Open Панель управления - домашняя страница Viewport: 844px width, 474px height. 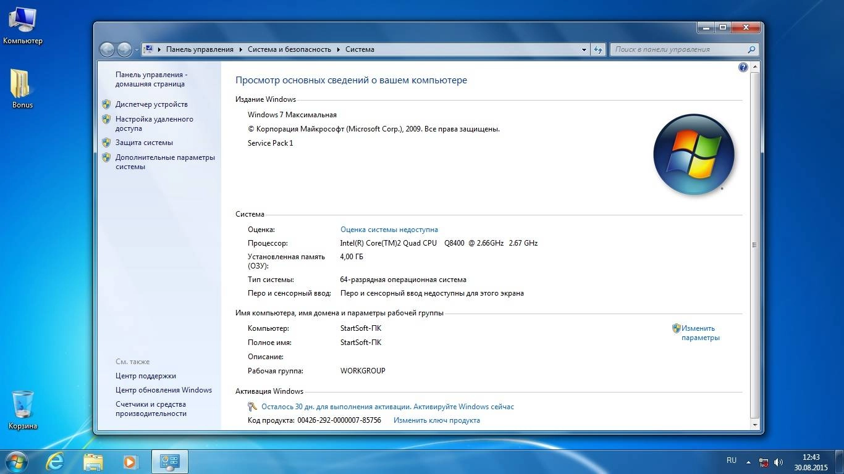[151, 79]
